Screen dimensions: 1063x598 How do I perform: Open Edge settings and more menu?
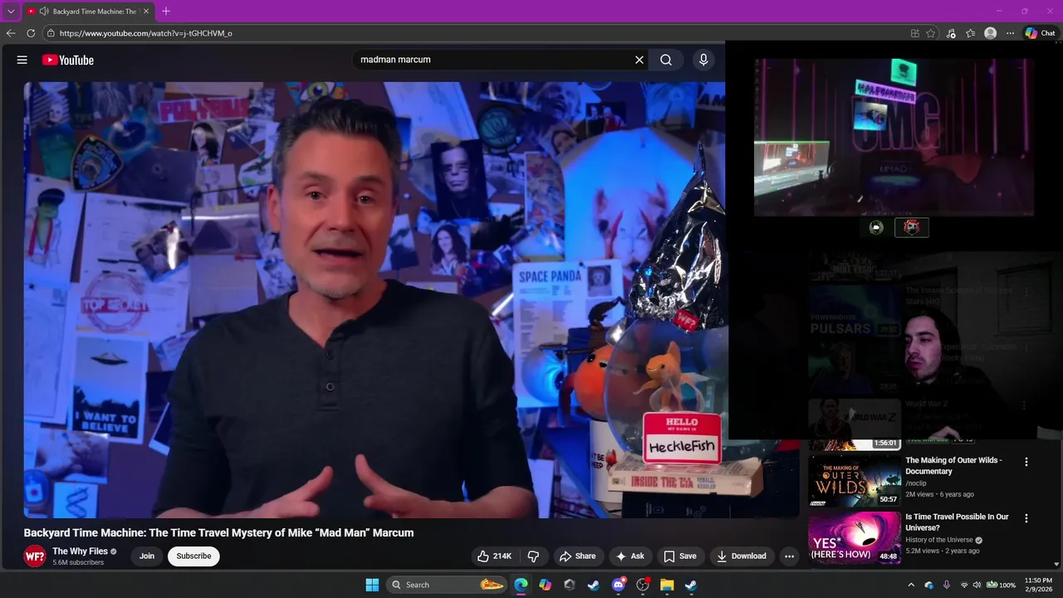click(x=1010, y=33)
